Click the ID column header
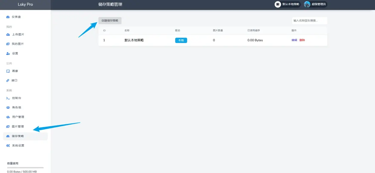This screenshot has height=173, width=375. coord(104,30)
